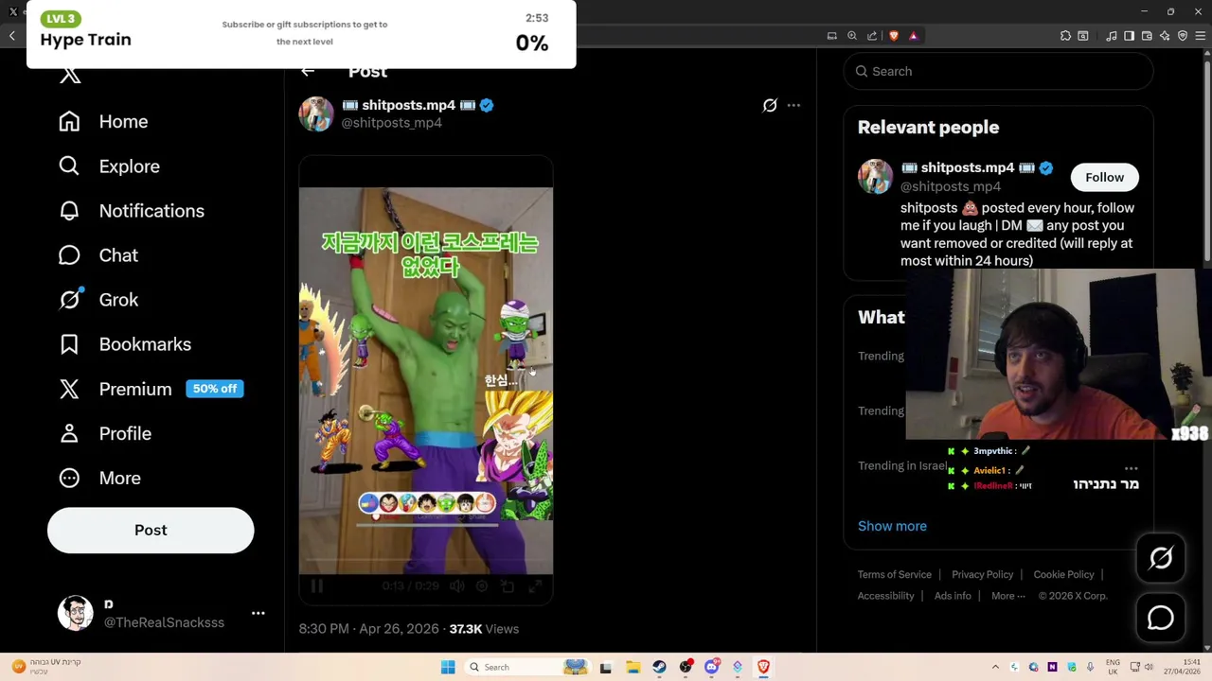Open Cookie Policy link

(x=1063, y=575)
